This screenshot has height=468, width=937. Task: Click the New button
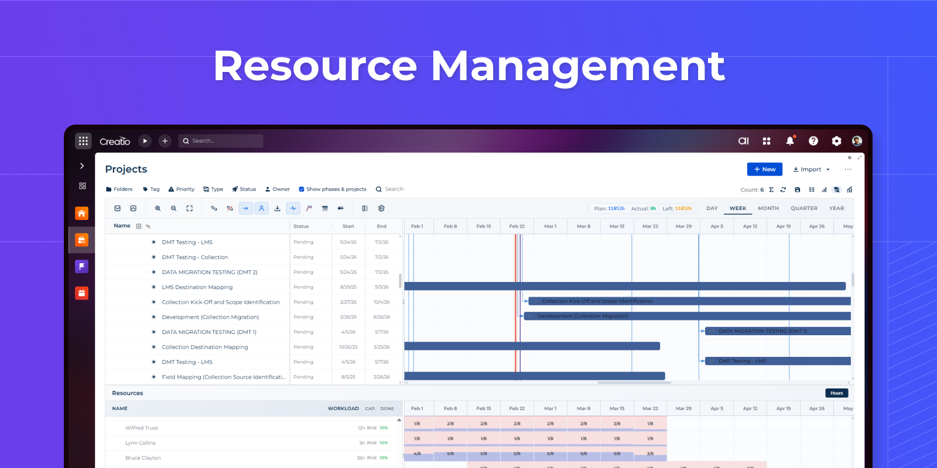click(764, 170)
